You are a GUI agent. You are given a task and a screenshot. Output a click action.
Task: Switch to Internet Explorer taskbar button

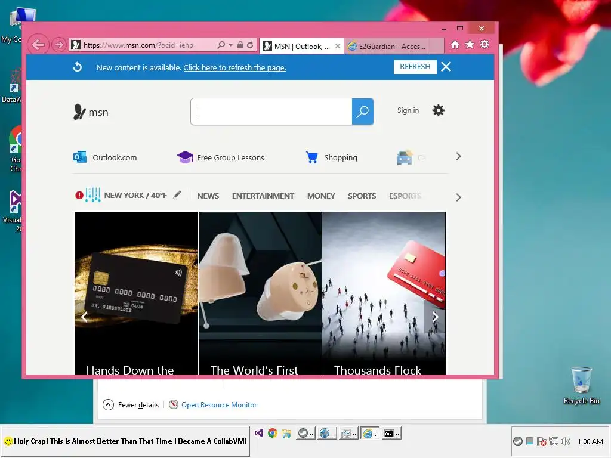369,433
